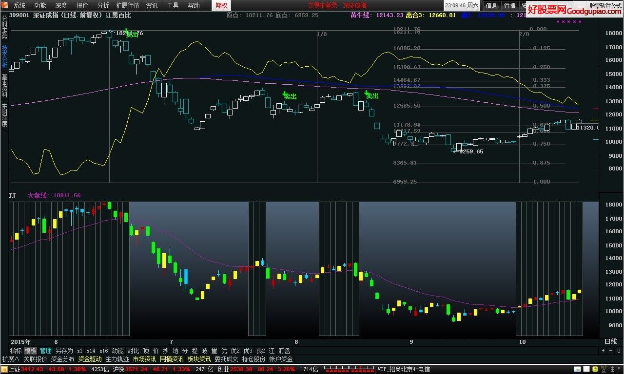Click 另存为 to save the template

[x=64, y=351]
